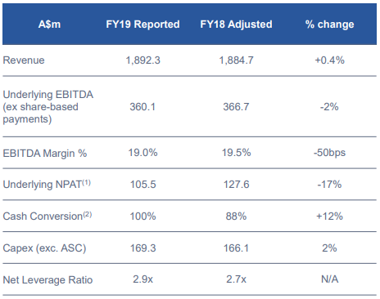
Task: Open footnote (2) next to Cash Conversion
Action: click(x=88, y=214)
